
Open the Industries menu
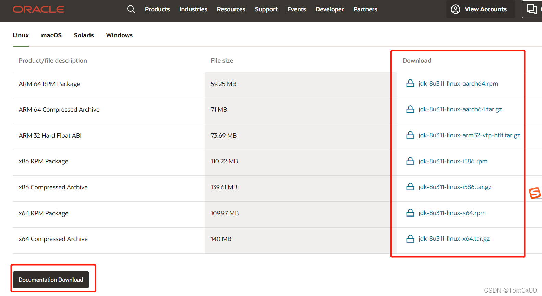point(193,9)
